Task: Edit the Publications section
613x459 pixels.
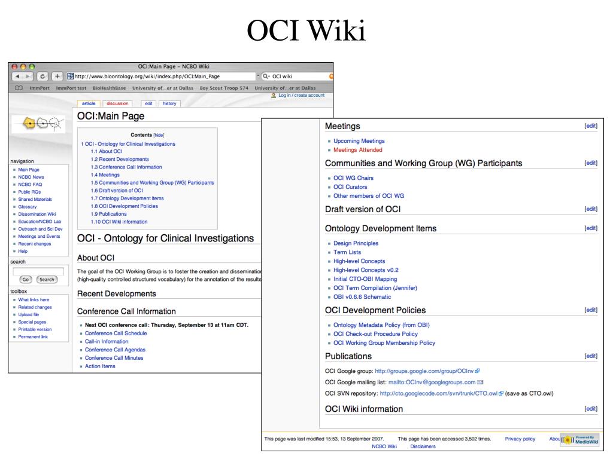Action: pos(591,356)
